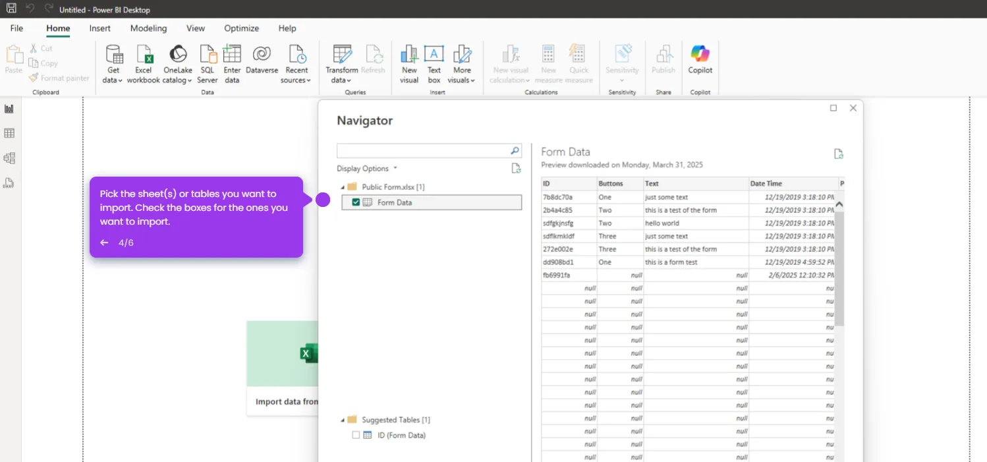Click the Publish icon

tap(663, 54)
